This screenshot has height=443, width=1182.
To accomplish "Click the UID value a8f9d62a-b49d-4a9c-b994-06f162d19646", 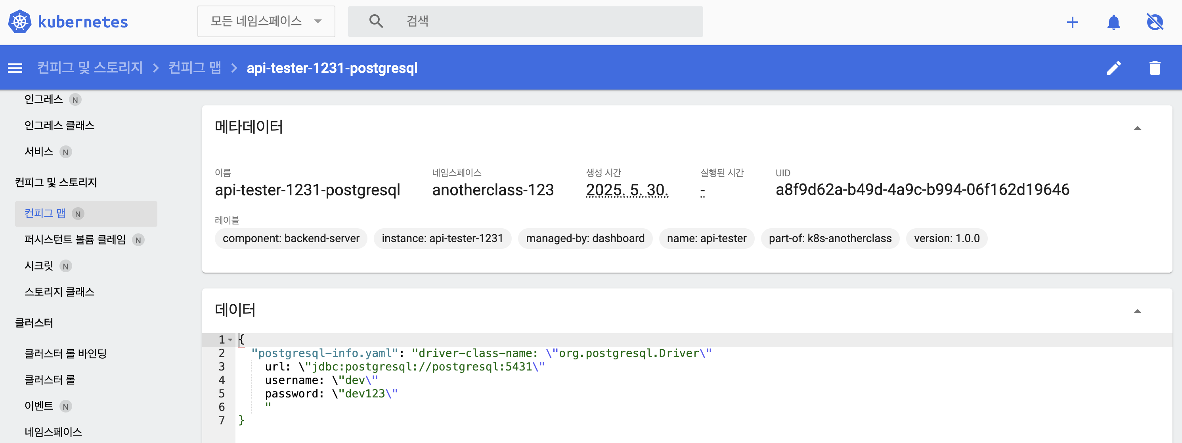I will pos(922,190).
